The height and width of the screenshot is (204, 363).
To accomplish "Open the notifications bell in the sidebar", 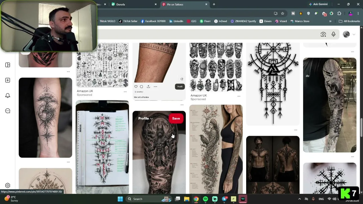I will (x=8, y=95).
